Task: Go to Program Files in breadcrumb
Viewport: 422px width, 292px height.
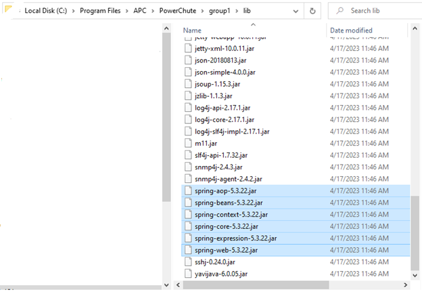Action: pyautogui.click(x=100, y=11)
